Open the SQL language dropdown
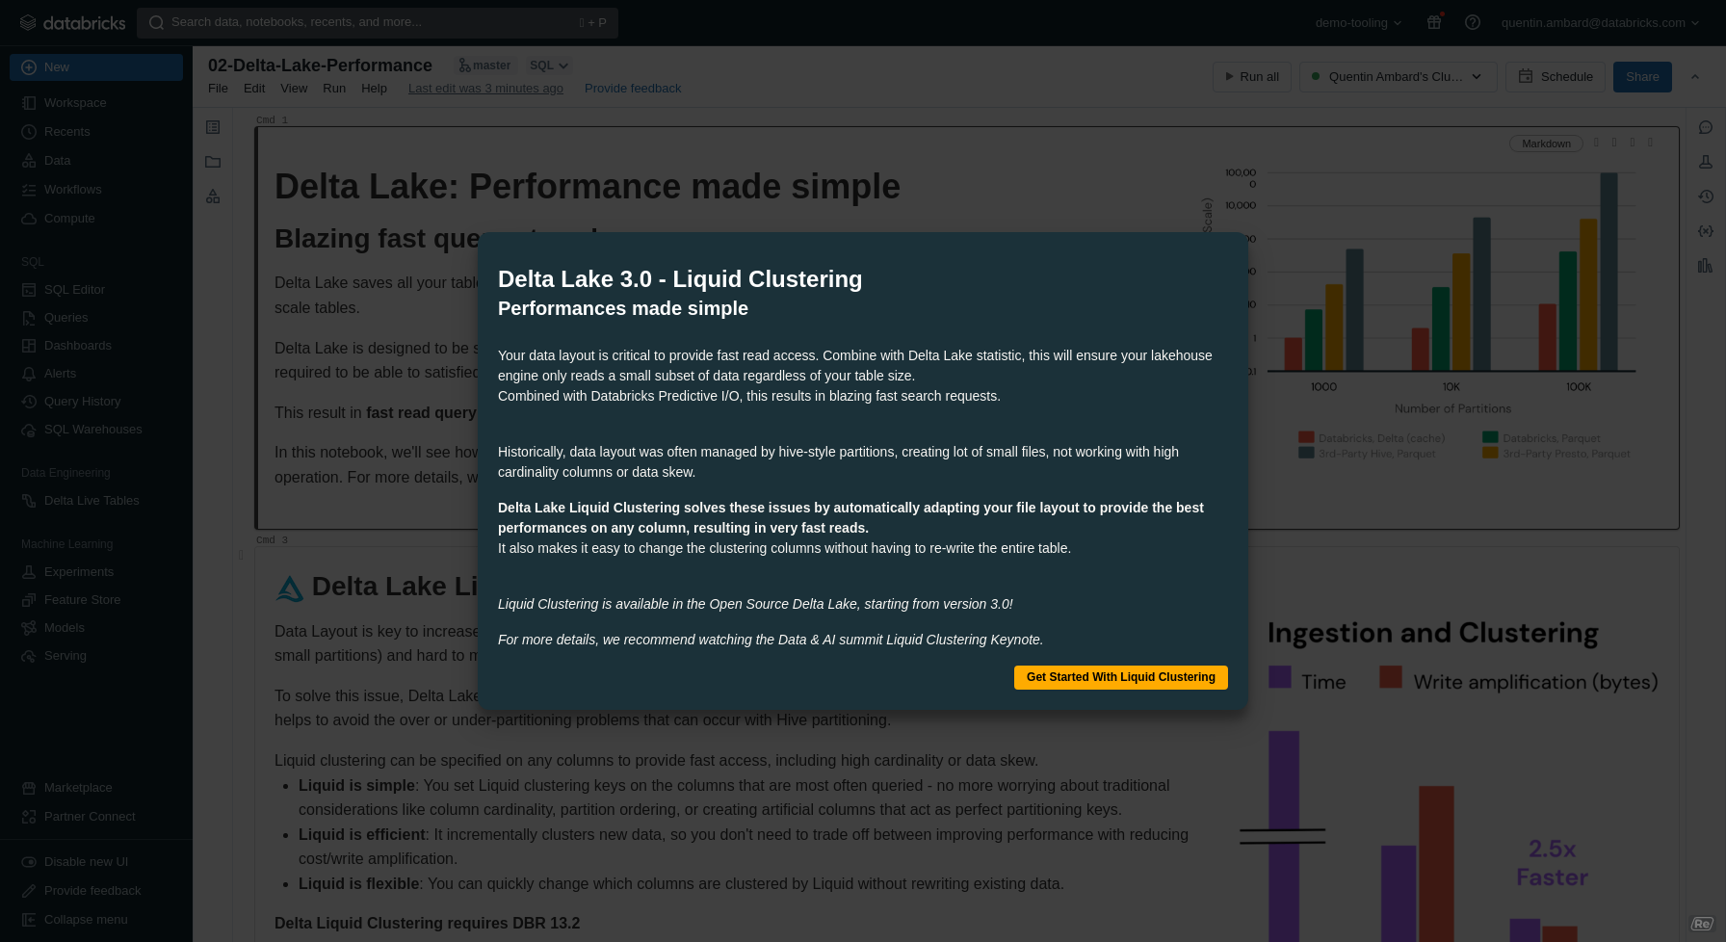Image resolution: width=1726 pixels, height=942 pixels. point(547,65)
